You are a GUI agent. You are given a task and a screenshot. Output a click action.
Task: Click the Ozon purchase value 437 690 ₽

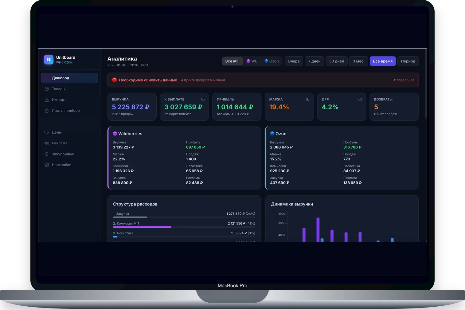pyautogui.click(x=279, y=183)
